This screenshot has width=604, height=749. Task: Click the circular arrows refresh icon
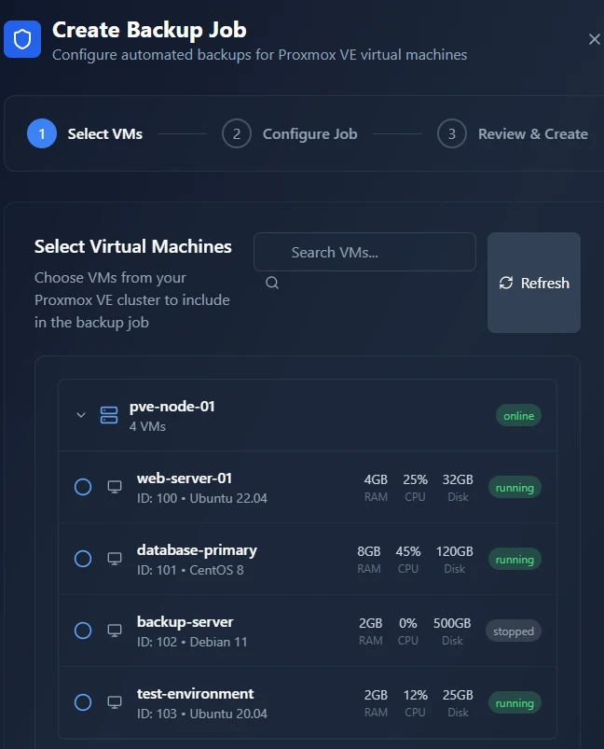click(506, 283)
